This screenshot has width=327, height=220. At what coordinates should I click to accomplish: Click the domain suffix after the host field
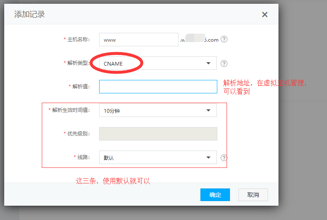(x=199, y=40)
